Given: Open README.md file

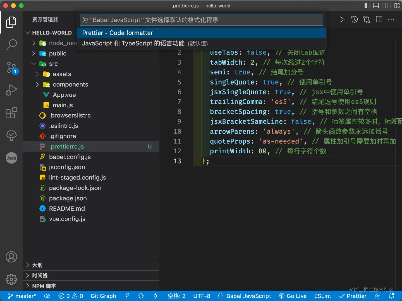Looking at the screenshot, I should click(91, 208).
